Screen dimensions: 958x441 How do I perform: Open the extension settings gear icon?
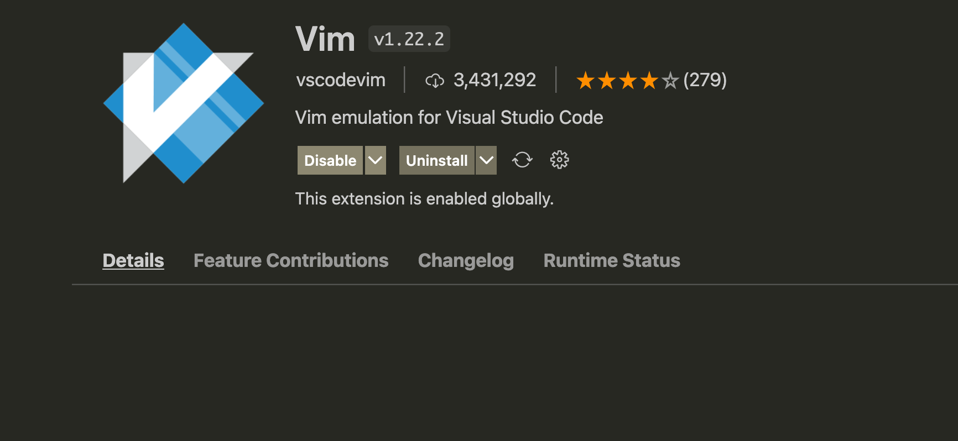click(559, 160)
